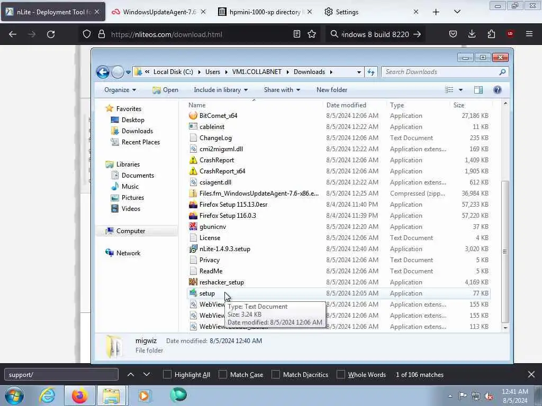Screen dimensions: 542x406
Task: Open Desktop in Favorites
Action: pos(133,120)
